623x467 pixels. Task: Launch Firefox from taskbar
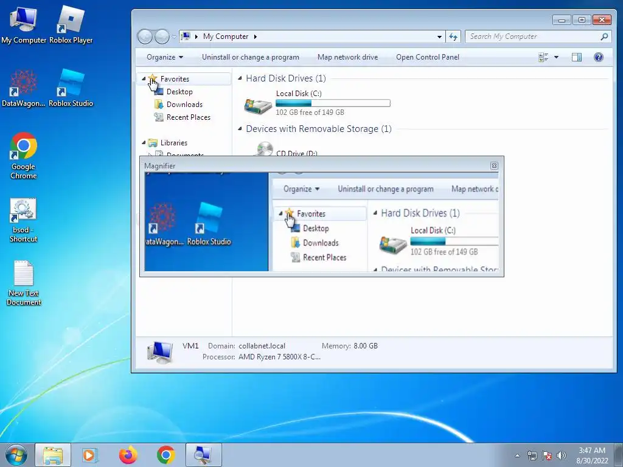[128, 455]
